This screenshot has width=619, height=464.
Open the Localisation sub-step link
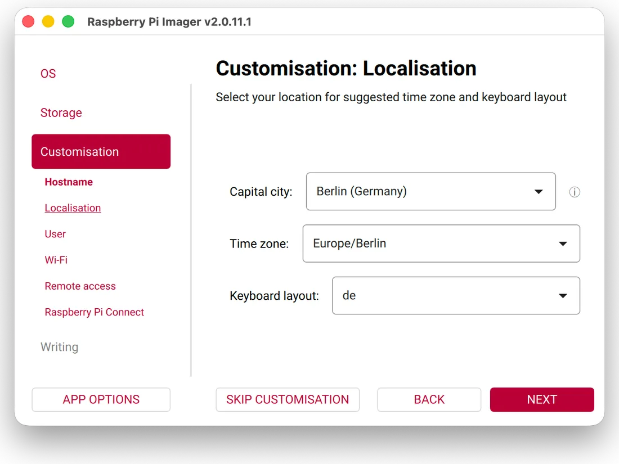point(73,208)
